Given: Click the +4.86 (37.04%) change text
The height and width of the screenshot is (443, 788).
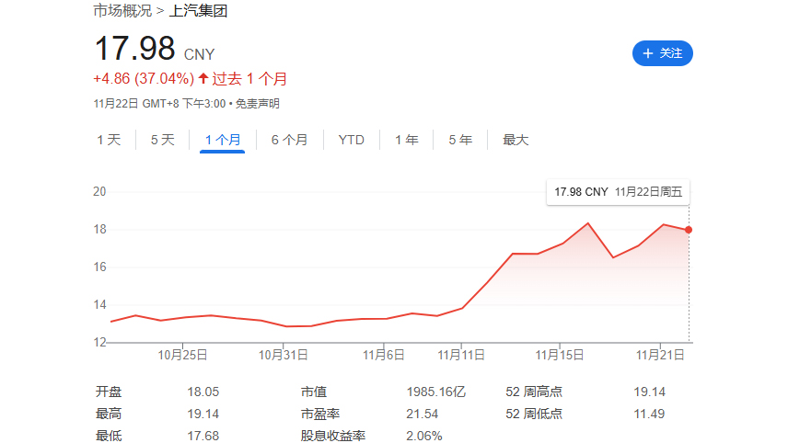Looking at the screenshot, I should tap(144, 79).
